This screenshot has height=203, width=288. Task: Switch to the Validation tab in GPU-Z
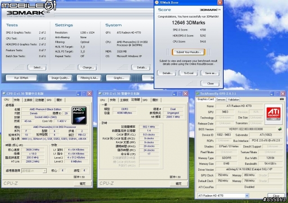234,99
